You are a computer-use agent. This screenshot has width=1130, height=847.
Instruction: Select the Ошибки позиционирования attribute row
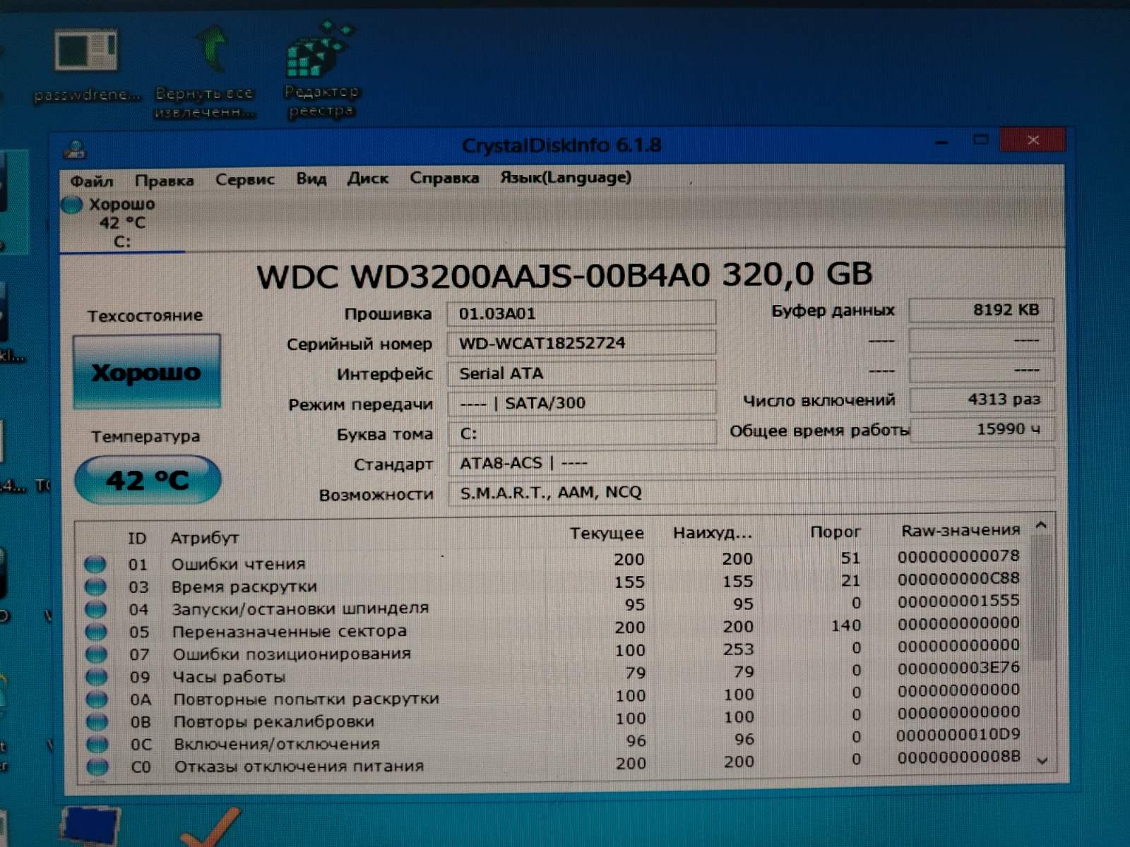554,651
